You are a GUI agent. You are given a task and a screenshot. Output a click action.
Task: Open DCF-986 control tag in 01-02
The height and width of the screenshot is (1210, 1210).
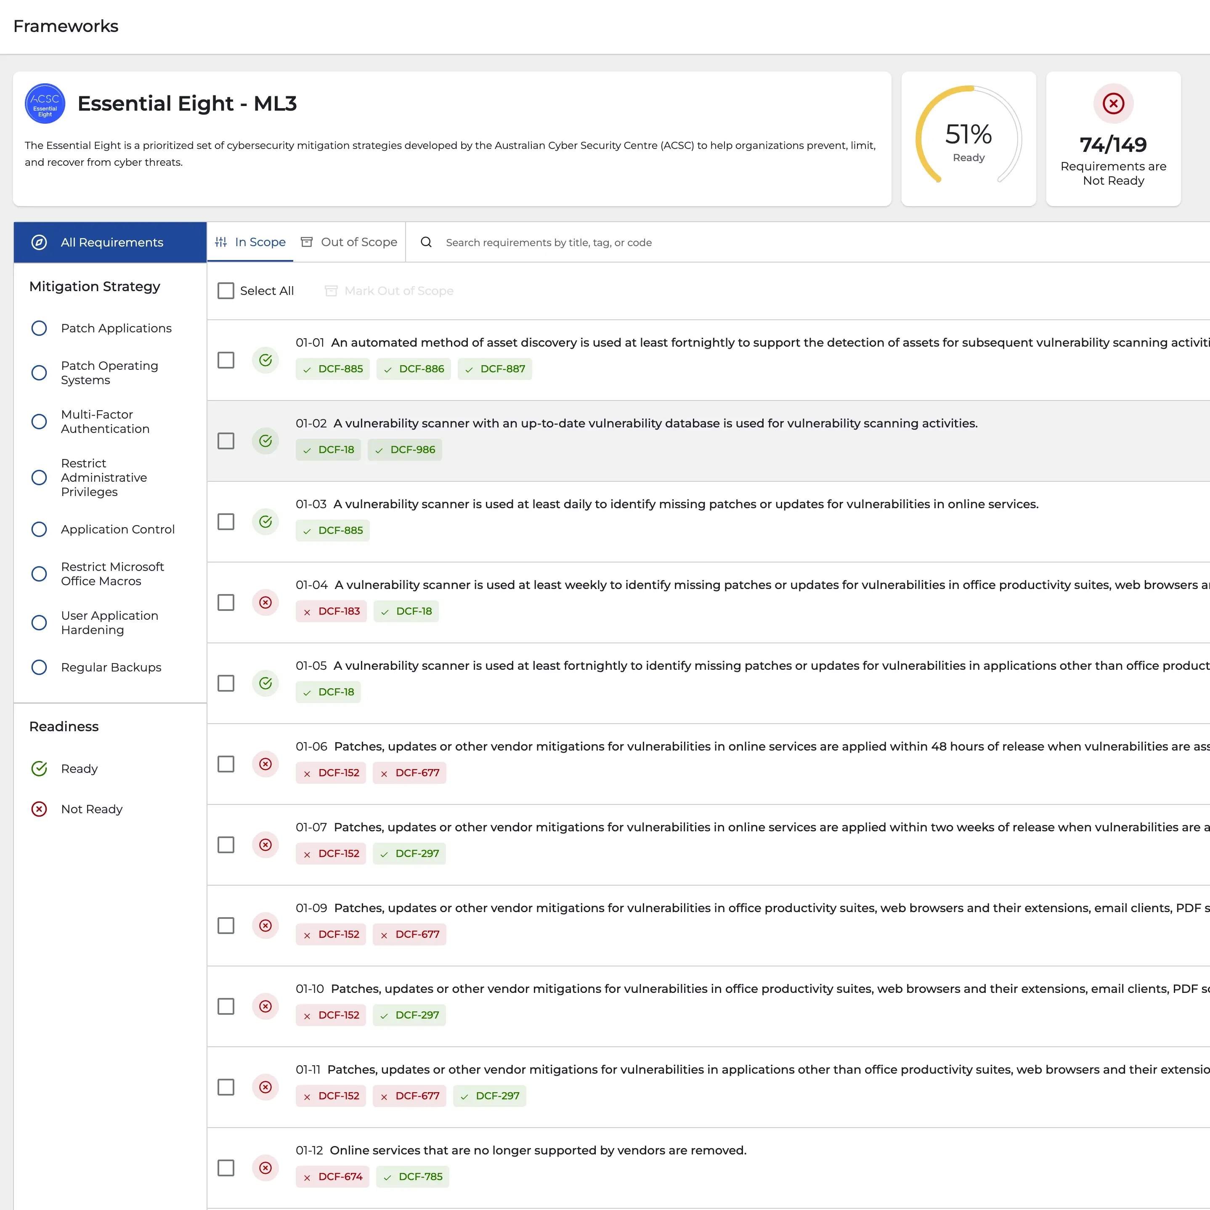(x=405, y=450)
